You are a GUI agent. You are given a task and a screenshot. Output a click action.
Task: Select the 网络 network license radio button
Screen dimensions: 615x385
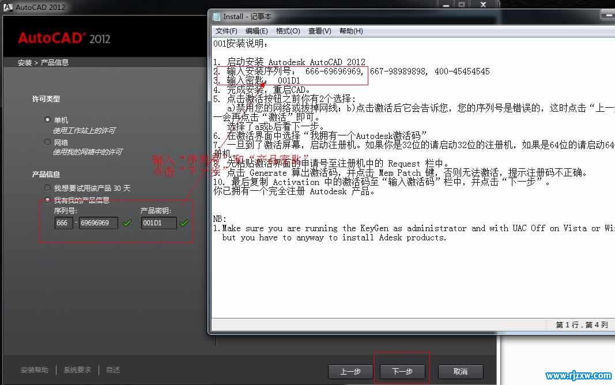click(x=47, y=142)
